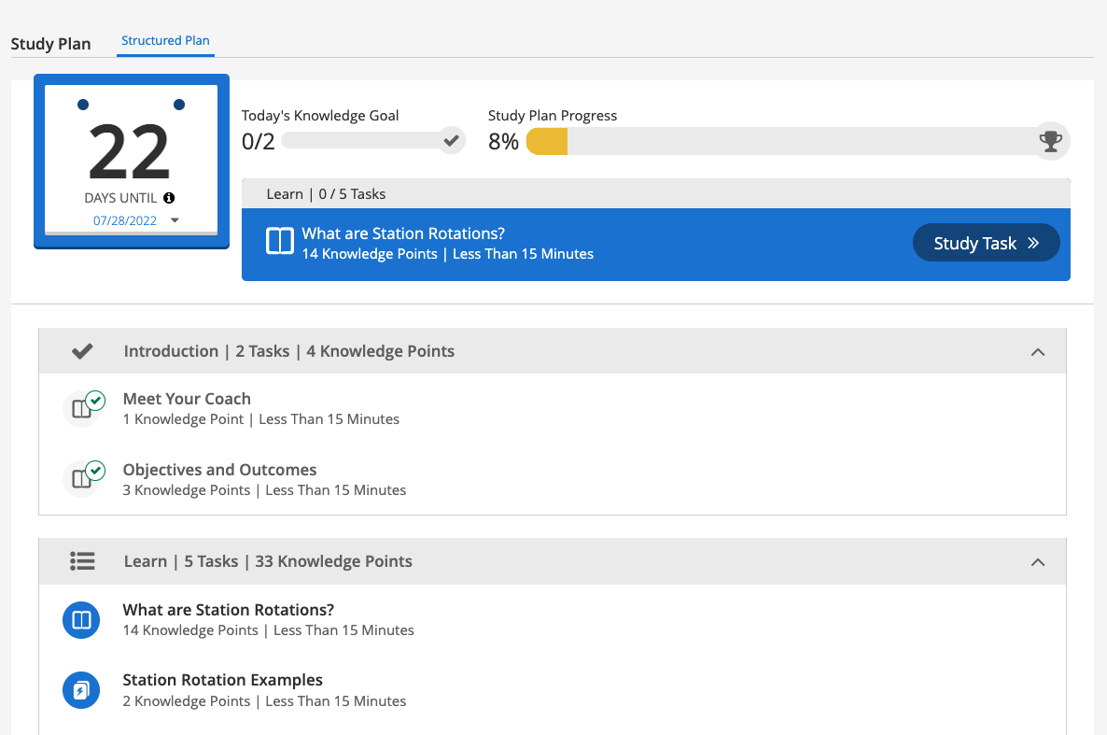Switch to the Structured Plan tab
The width and height of the screenshot is (1107, 735).
coord(165,41)
